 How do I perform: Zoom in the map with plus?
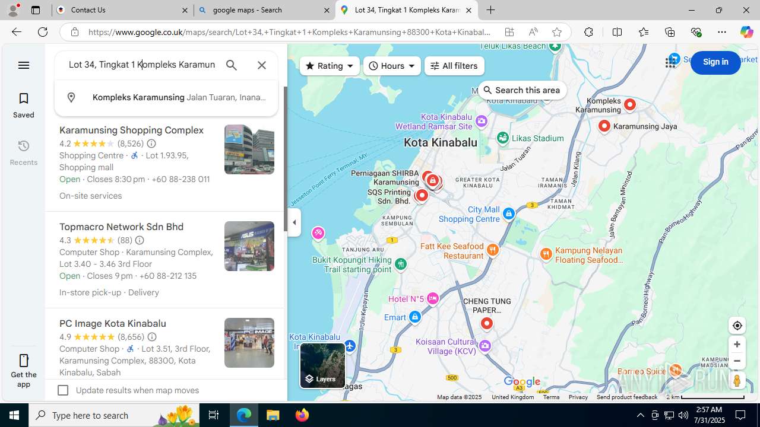[737, 345]
